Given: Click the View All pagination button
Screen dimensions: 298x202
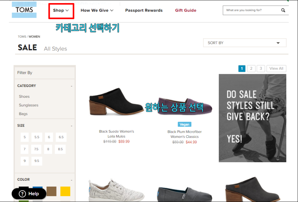Looking at the screenshot, I should pos(276,69).
